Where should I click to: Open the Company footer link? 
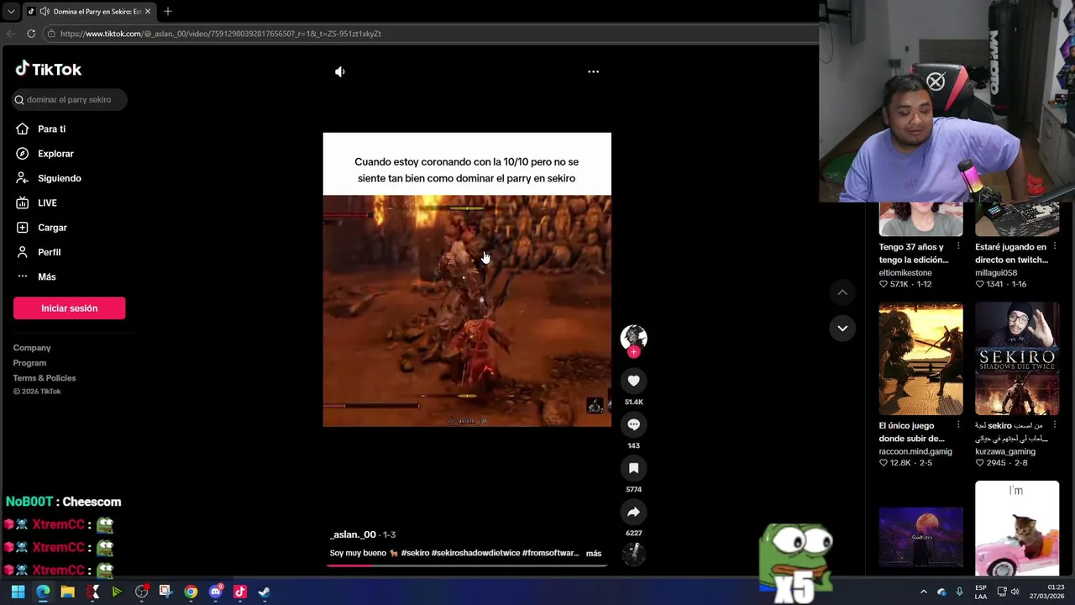[32, 348]
